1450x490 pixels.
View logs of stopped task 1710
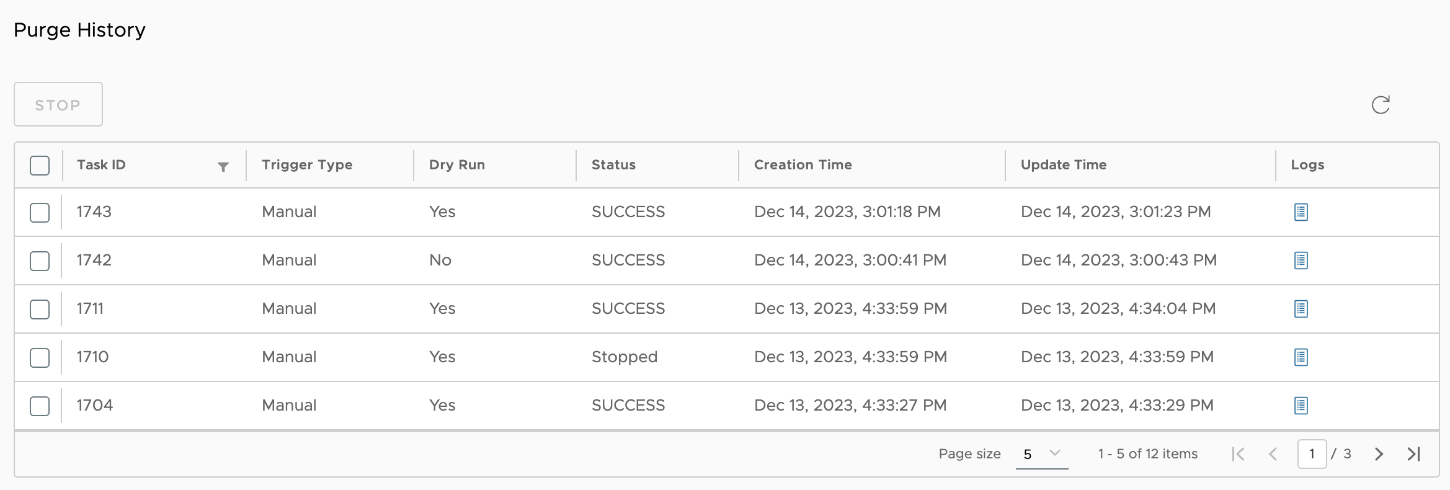(1301, 357)
